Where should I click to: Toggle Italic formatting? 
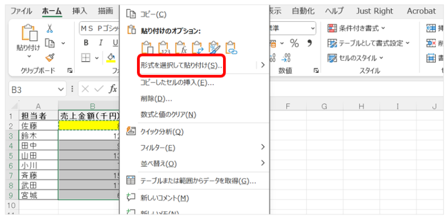pyautogui.click(x=101, y=43)
